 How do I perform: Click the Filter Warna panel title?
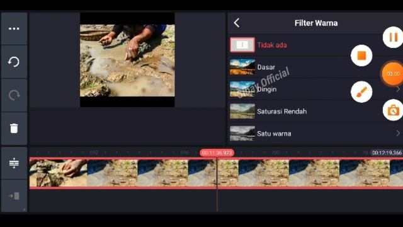tap(316, 23)
